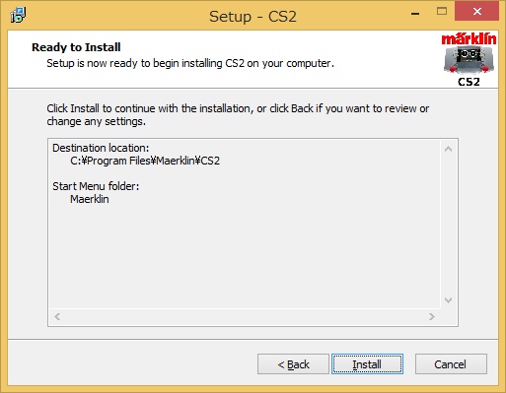Go back with the Back button

coord(293,364)
